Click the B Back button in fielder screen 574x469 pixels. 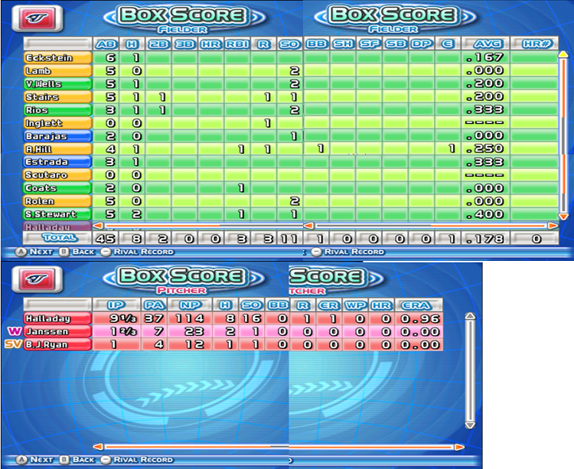pos(77,252)
